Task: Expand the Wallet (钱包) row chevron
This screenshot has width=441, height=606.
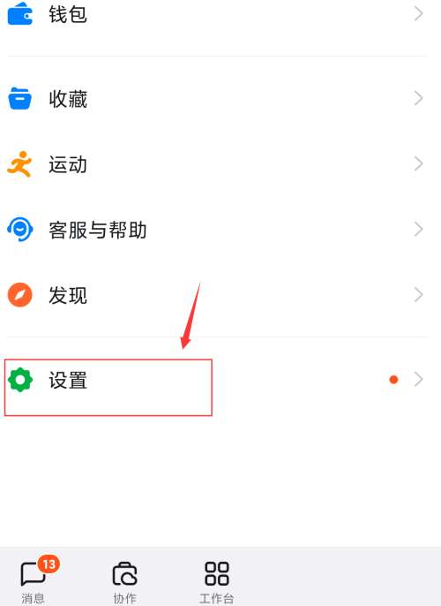Action: click(419, 14)
